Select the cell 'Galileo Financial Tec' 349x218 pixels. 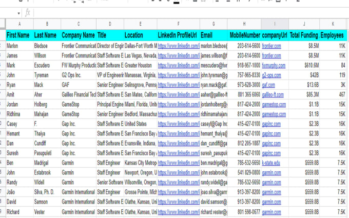(79, 95)
